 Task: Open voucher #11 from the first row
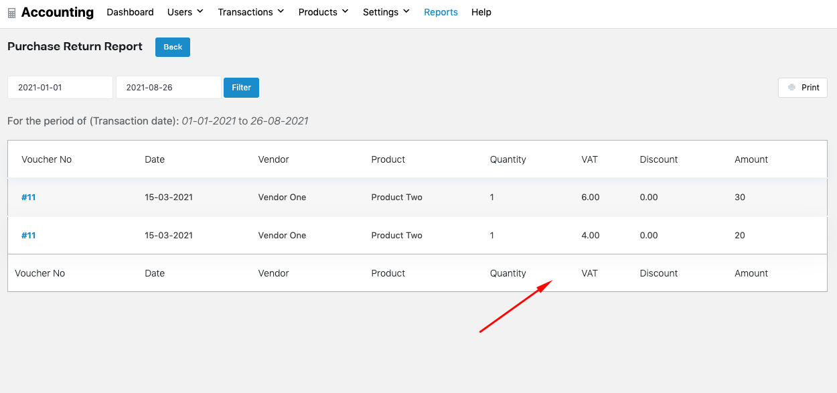pyautogui.click(x=27, y=197)
